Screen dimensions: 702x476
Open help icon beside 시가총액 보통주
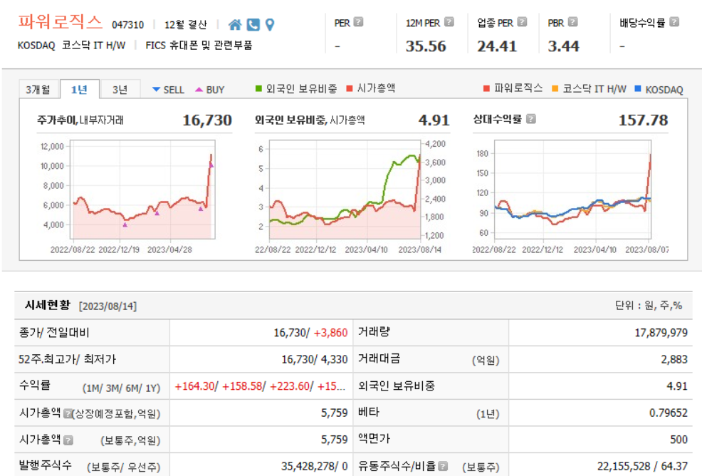click(x=68, y=440)
